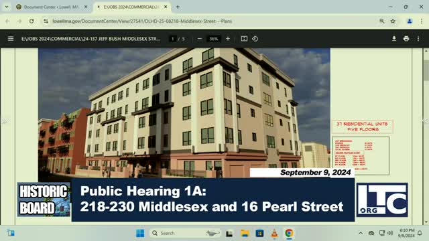Open the Widgets panel on the taskbar
Screen dimensions: 429x241
click(x=11, y=233)
